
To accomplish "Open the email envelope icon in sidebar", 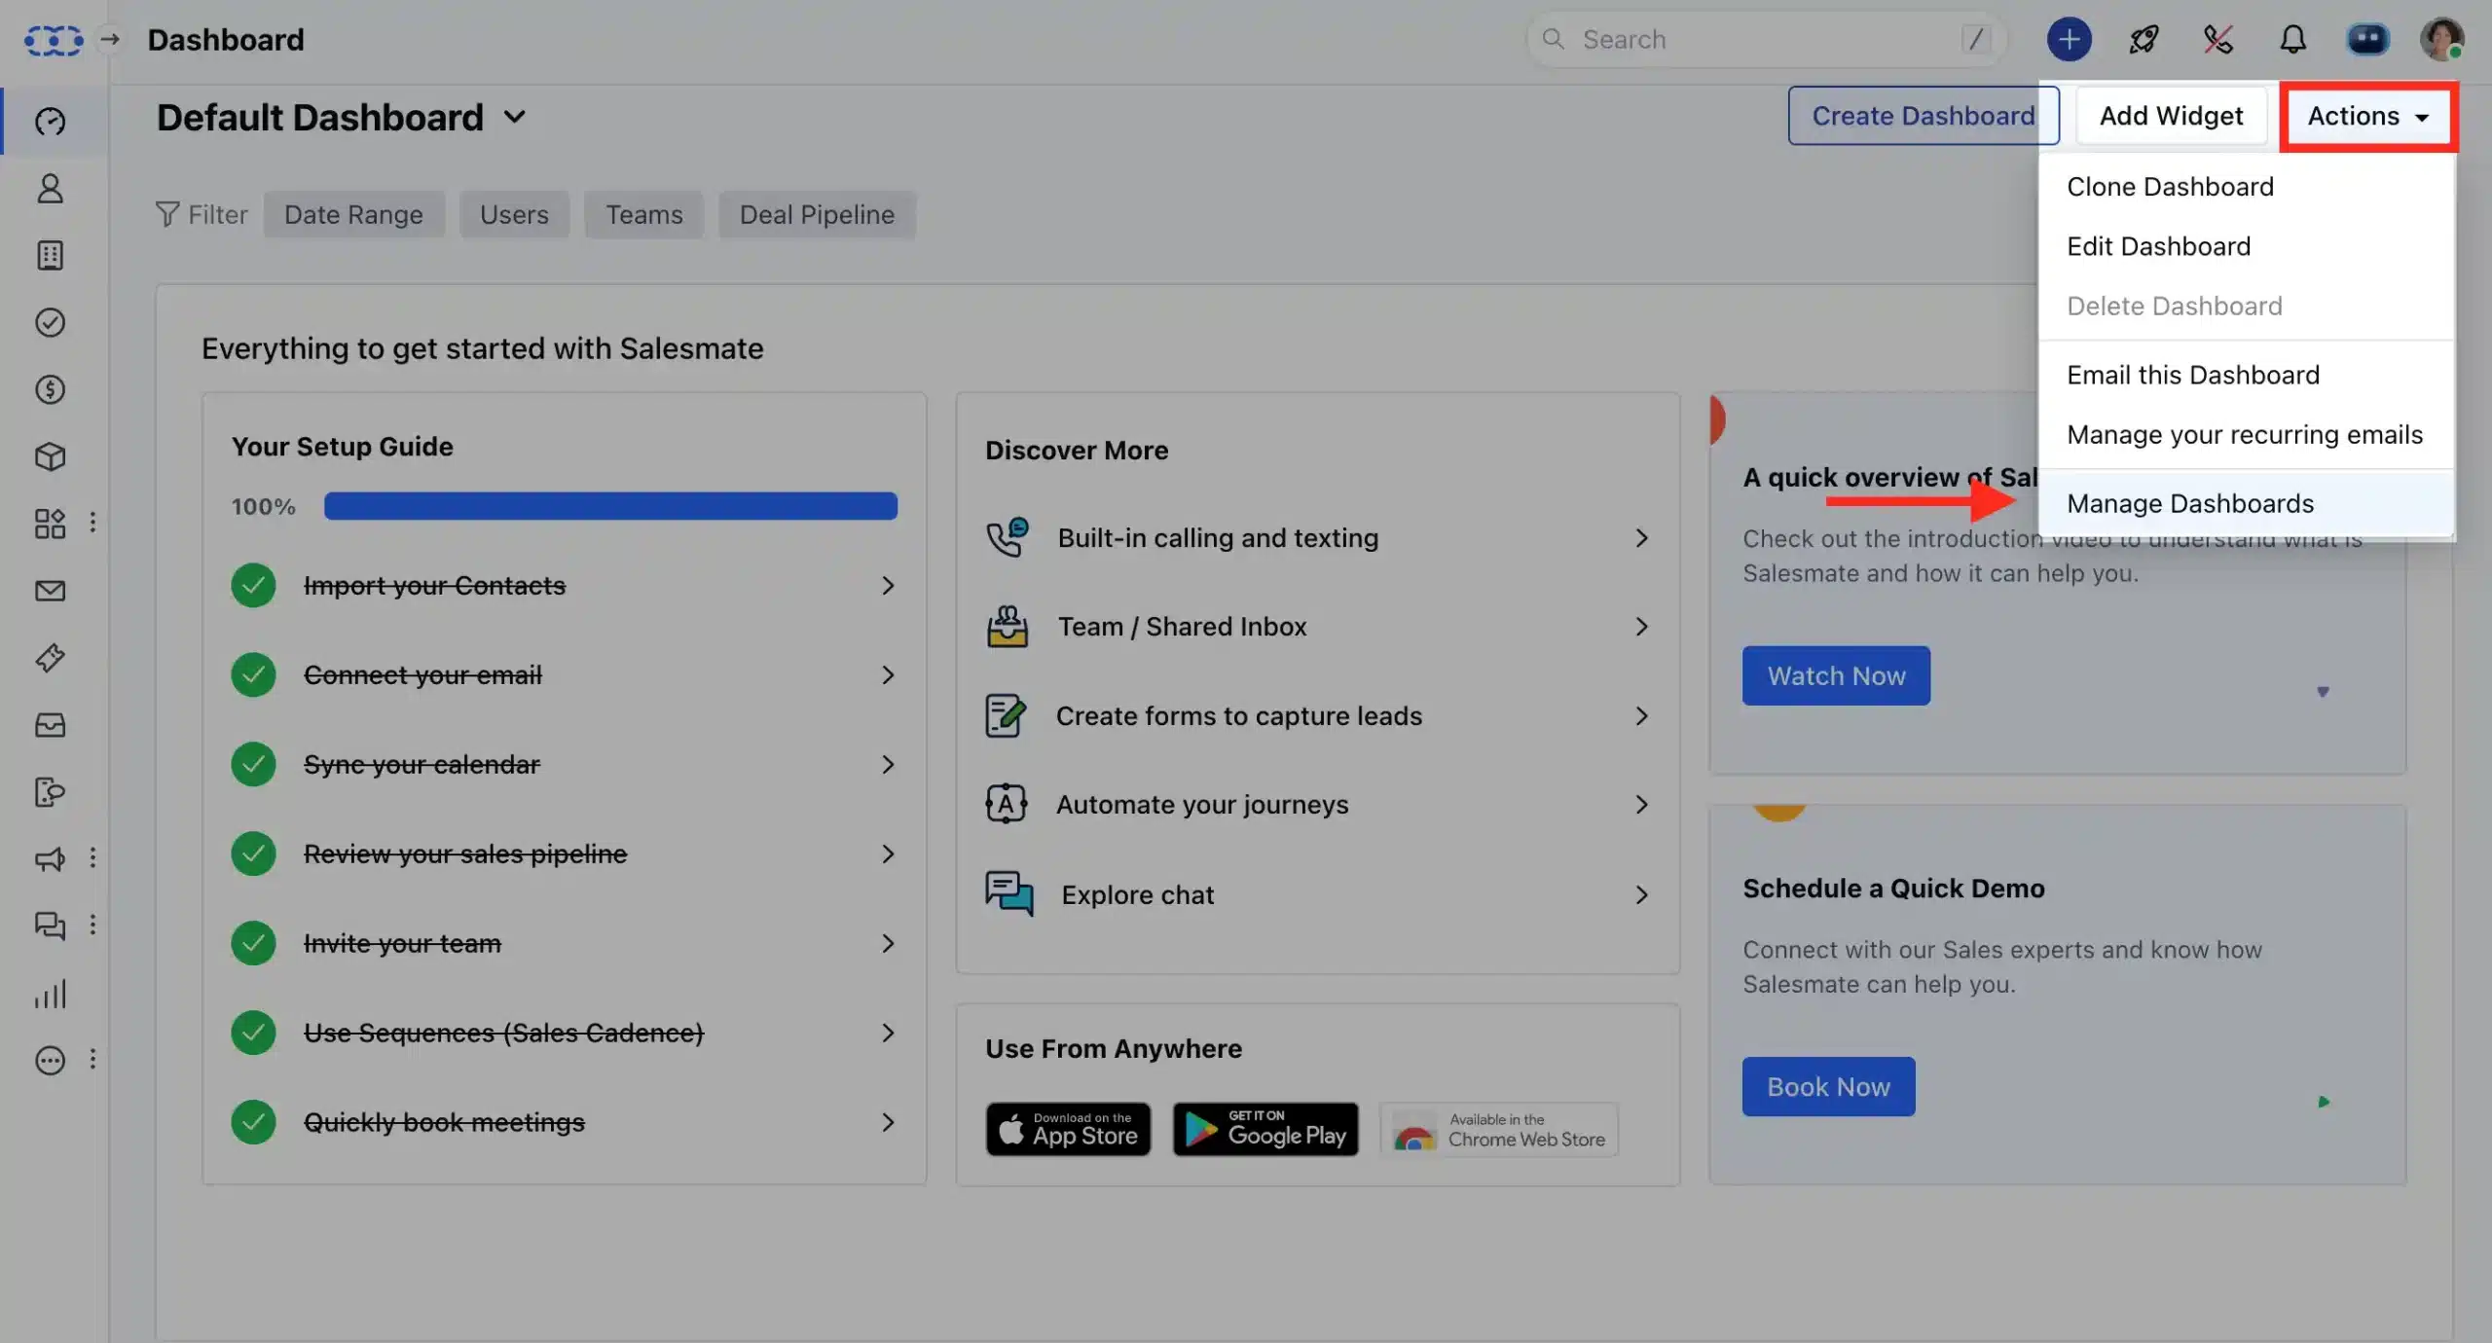I will click(x=50, y=591).
